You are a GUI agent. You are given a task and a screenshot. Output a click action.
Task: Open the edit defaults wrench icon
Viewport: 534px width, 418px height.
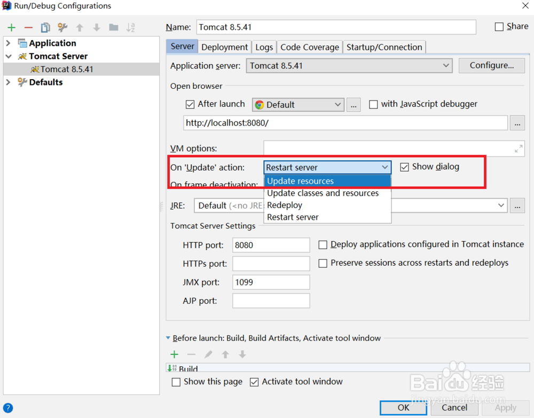62,27
